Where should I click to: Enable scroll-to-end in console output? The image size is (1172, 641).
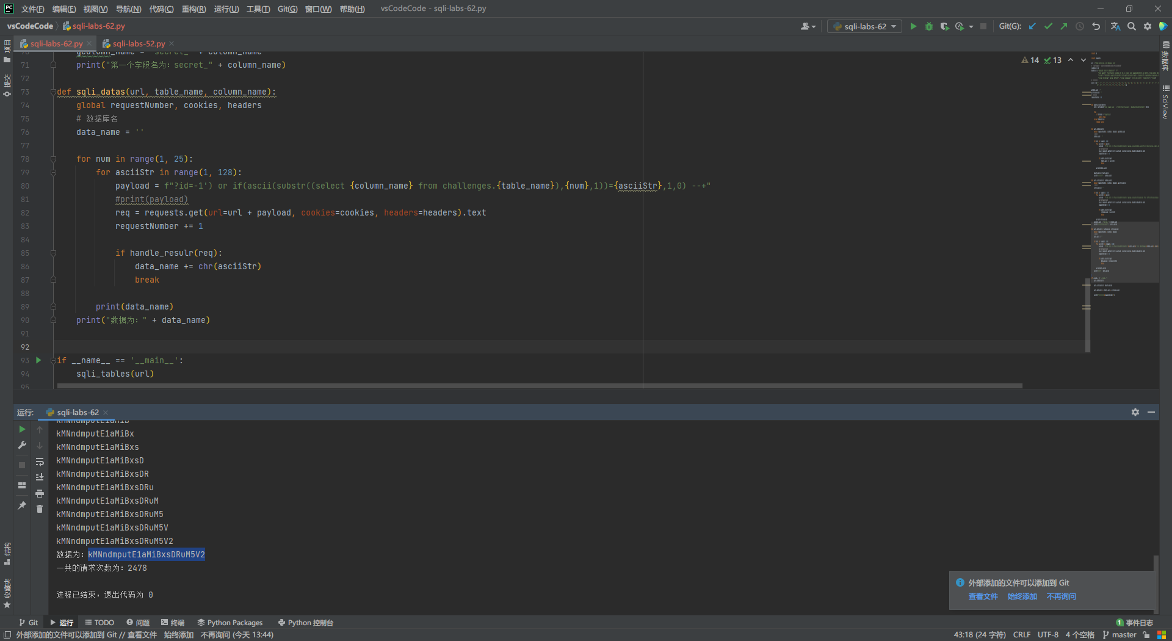click(x=40, y=477)
